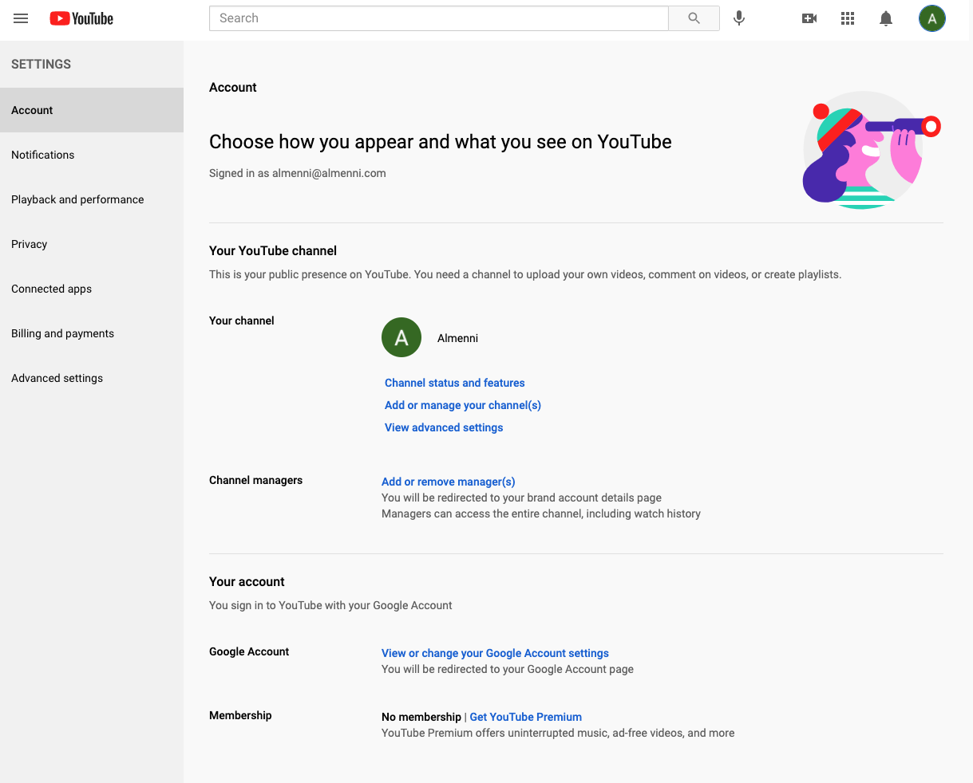973x783 pixels.
Task: Click the 'Signed in as almenni@almenni.com' text
Action: (x=298, y=173)
